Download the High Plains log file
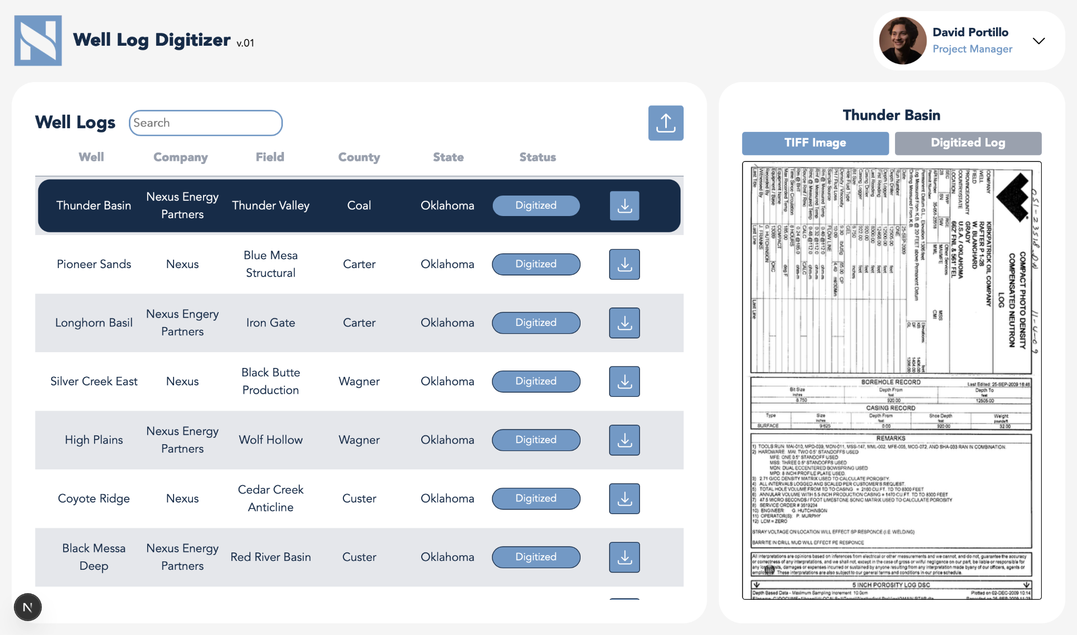 click(x=624, y=440)
